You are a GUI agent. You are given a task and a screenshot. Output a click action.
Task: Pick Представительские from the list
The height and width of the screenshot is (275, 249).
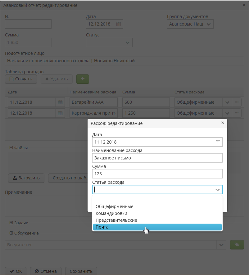click(x=116, y=220)
